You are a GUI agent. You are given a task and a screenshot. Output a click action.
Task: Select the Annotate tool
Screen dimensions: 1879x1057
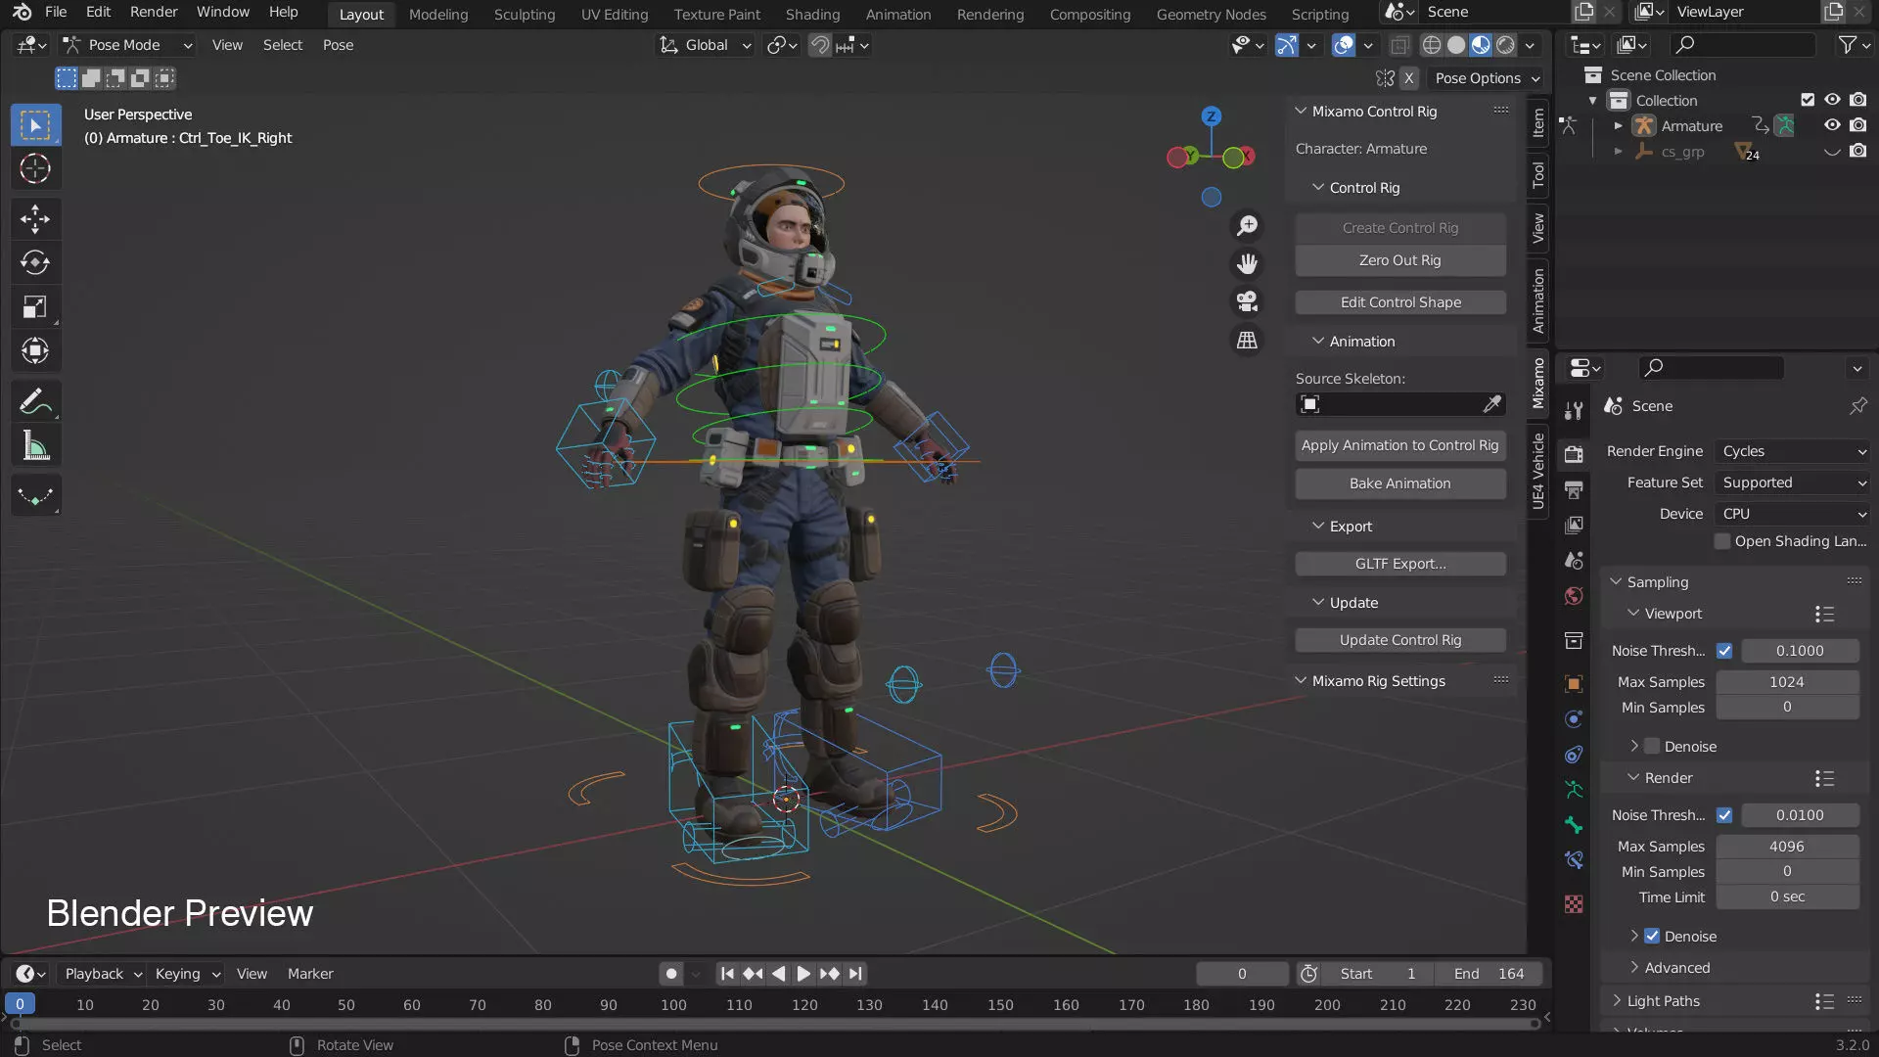(35, 401)
